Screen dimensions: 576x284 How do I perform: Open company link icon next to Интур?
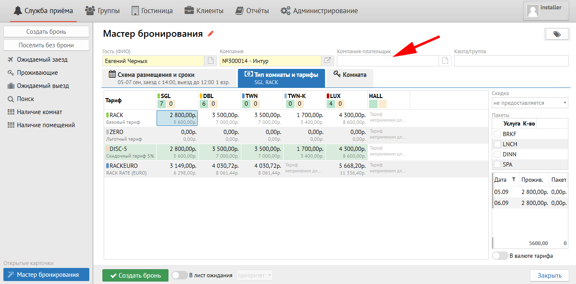coord(328,61)
